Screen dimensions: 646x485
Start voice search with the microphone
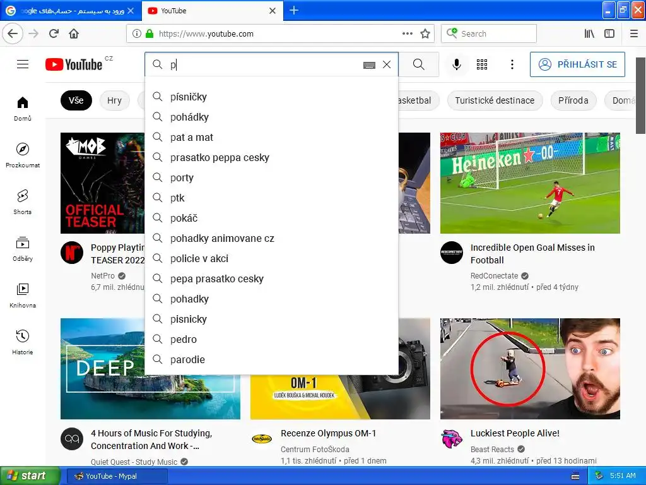(x=457, y=64)
